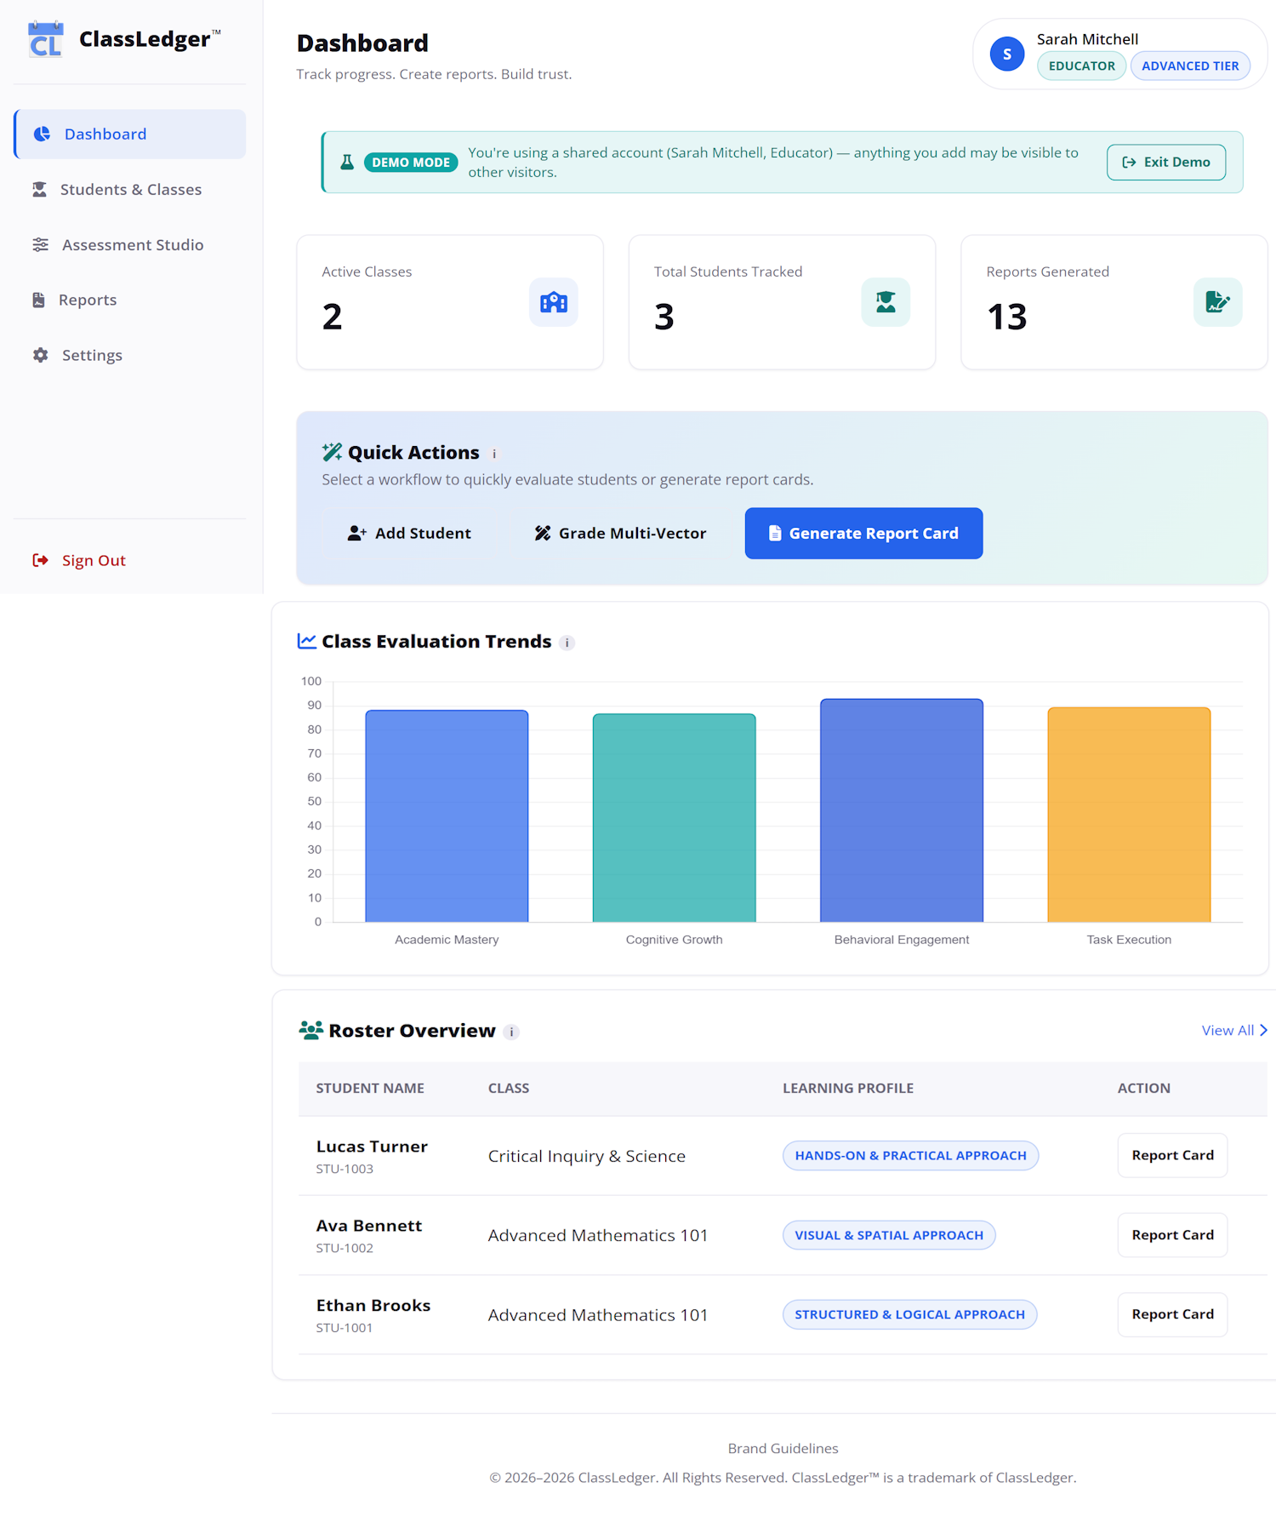The image size is (1276, 1516).
Task: Go to Assessment Studio in the sidebar
Action: click(130, 244)
